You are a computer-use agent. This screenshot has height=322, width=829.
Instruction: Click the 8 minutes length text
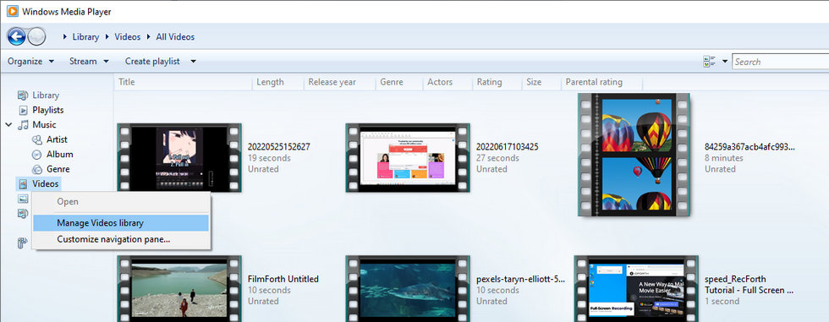(x=724, y=158)
